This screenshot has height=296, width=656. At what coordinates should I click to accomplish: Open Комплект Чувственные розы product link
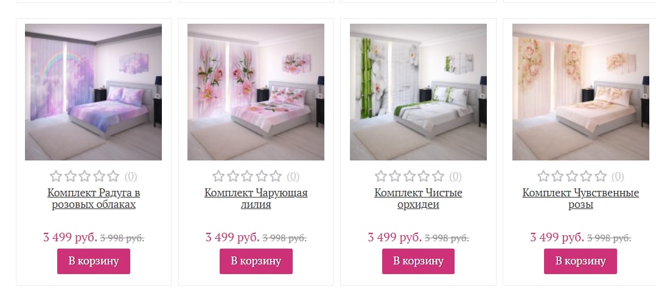(x=581, y=199)
